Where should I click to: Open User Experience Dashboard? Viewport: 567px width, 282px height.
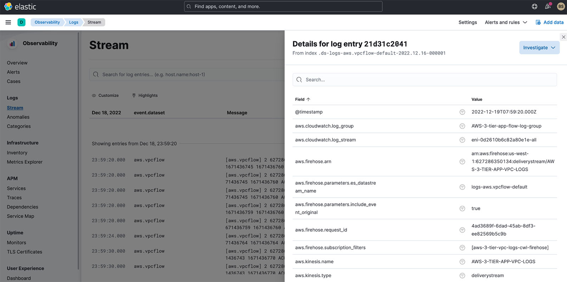click(x=19, y=278)
